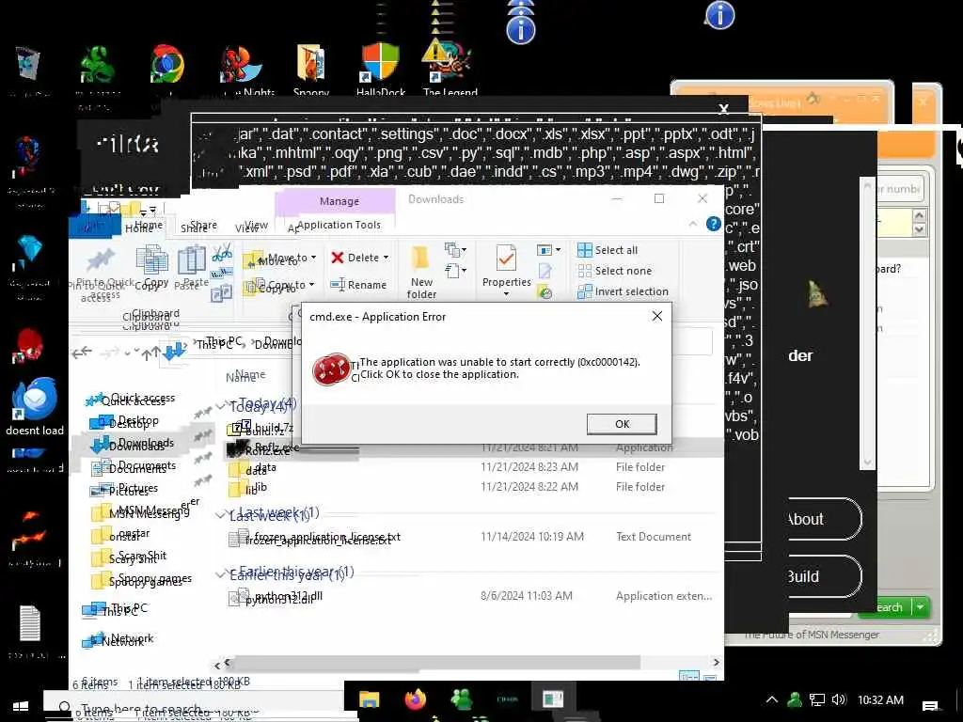Open the Delete dropdown arrow
Image resolution: width=963 pixels, height=722 pixels.
click(x=386, y=258)
